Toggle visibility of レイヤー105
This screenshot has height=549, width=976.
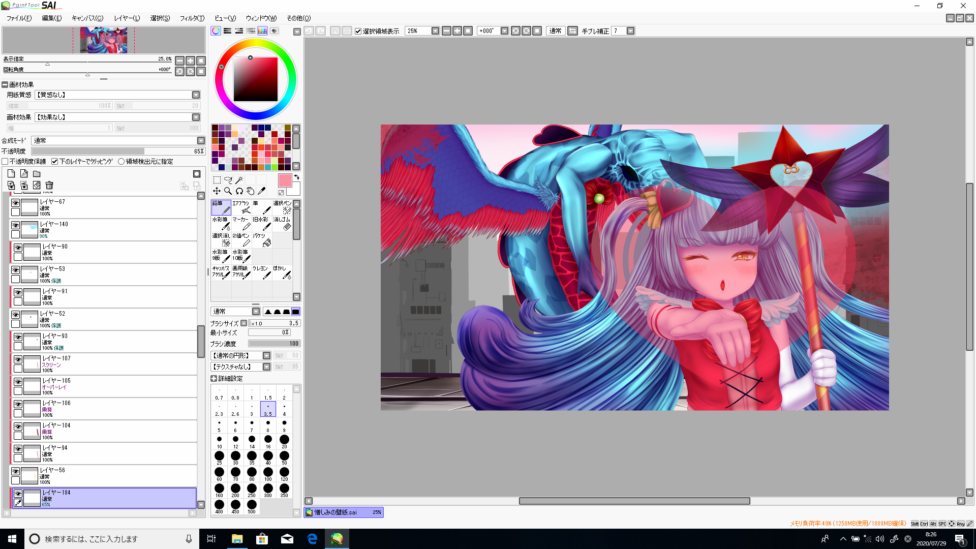coord(18,382)
